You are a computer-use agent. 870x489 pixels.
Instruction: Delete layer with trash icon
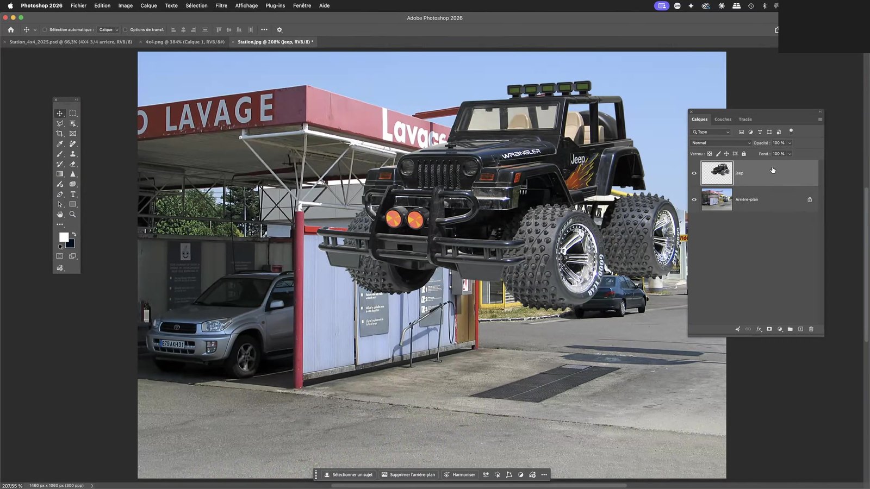coord(811,329)
